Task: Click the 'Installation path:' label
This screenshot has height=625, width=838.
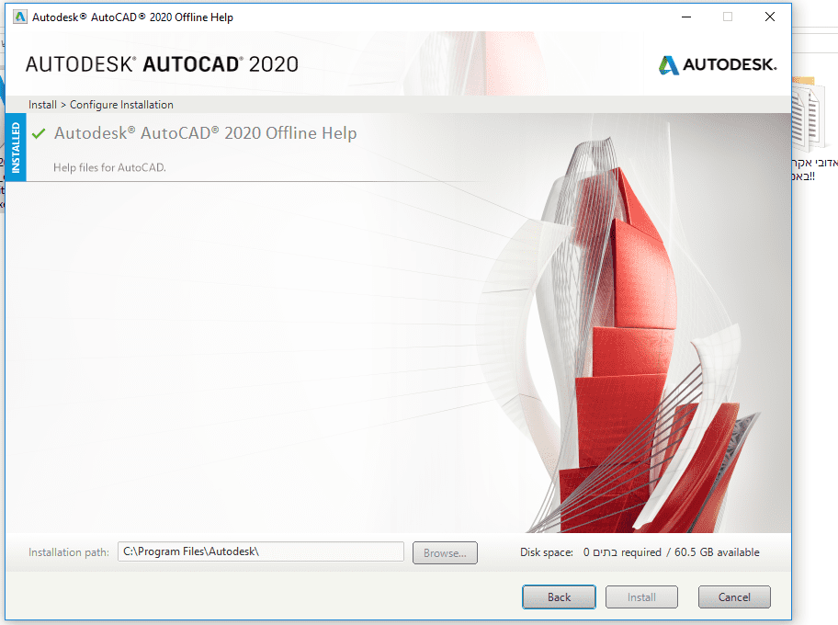Action: [68, 552]
